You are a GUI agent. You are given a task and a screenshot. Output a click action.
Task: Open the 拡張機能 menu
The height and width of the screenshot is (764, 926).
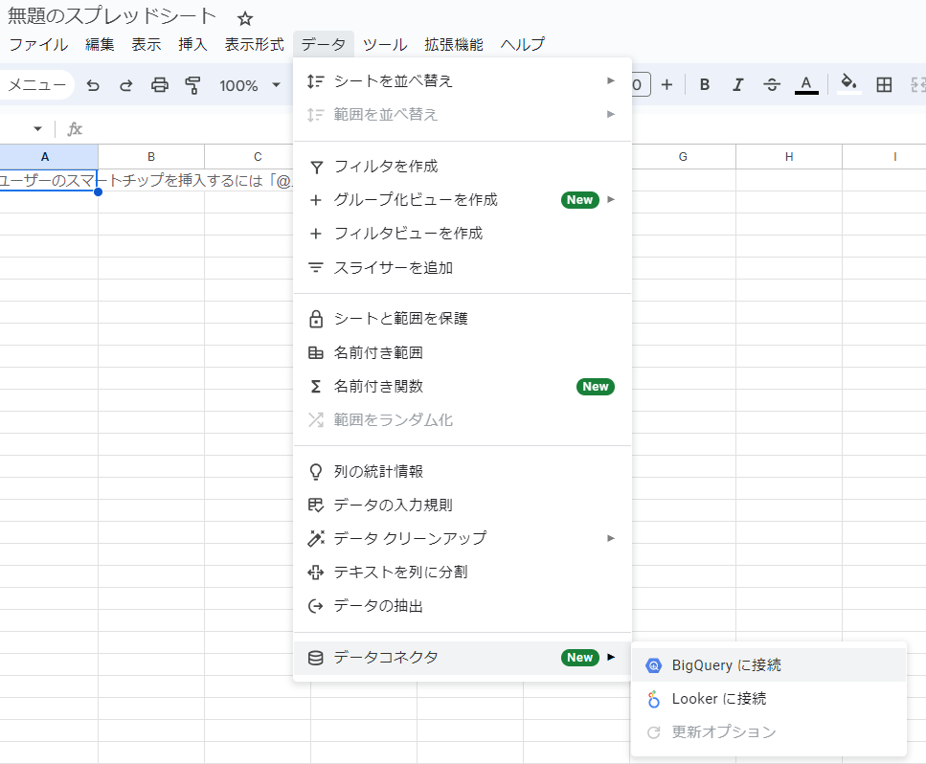(x=454, y=44)
